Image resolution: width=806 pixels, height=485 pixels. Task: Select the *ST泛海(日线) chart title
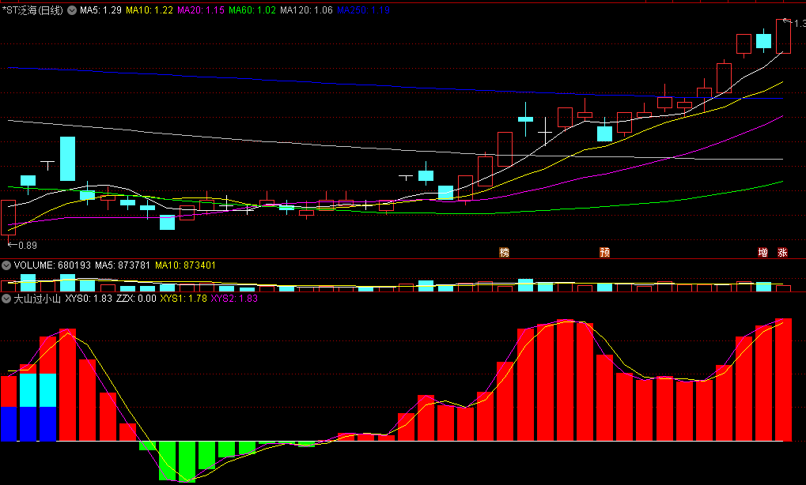tap(33, 10)
